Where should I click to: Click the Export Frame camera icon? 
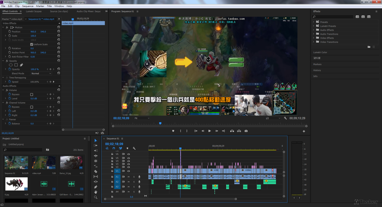246,131
